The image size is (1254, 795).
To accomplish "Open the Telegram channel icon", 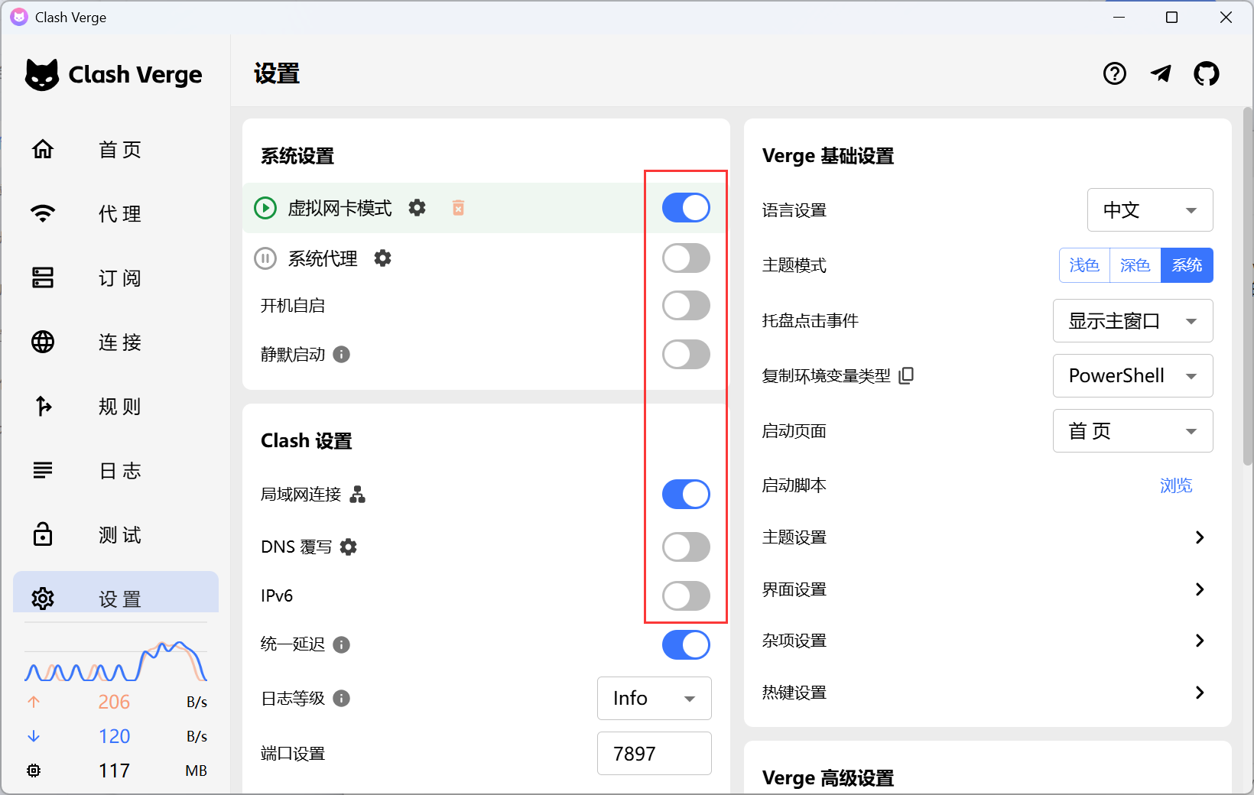I will (1161, 73).
